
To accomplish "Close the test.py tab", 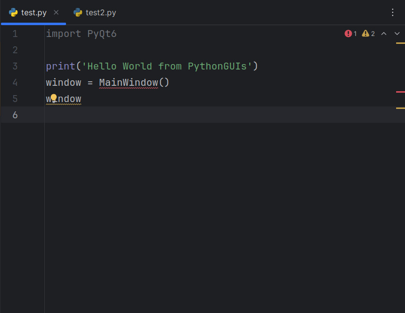I will 56,12.
